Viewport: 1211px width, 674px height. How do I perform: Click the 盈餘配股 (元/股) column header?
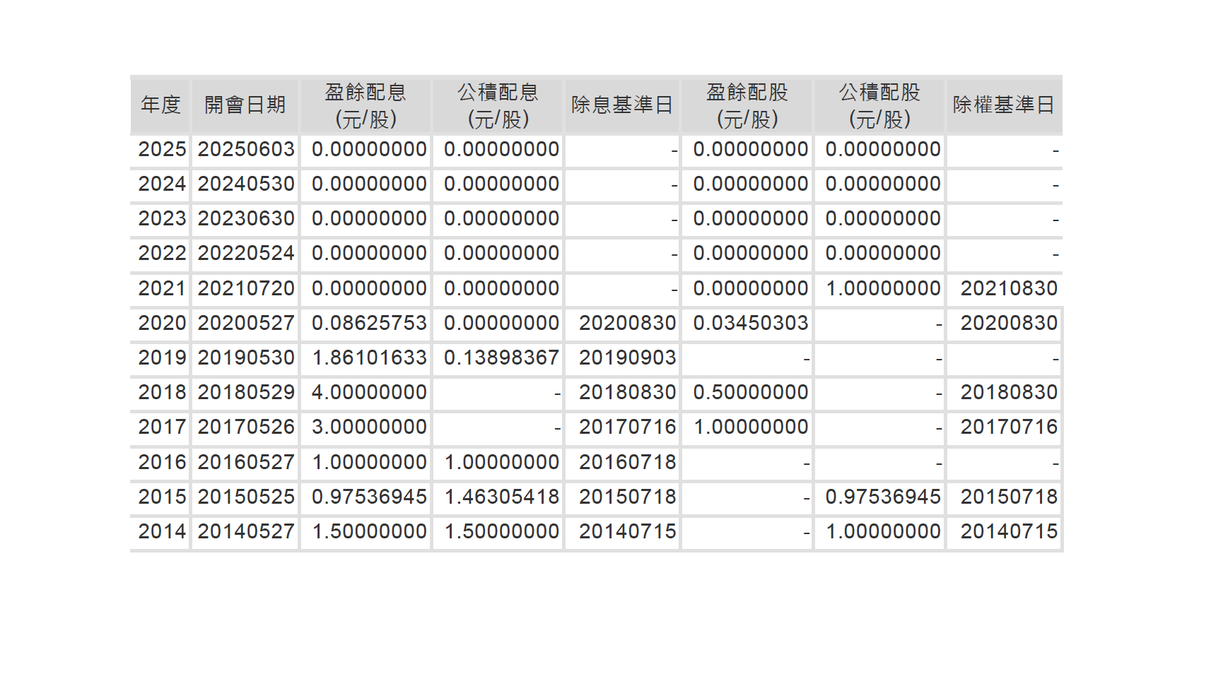click(x=747, y=105)
